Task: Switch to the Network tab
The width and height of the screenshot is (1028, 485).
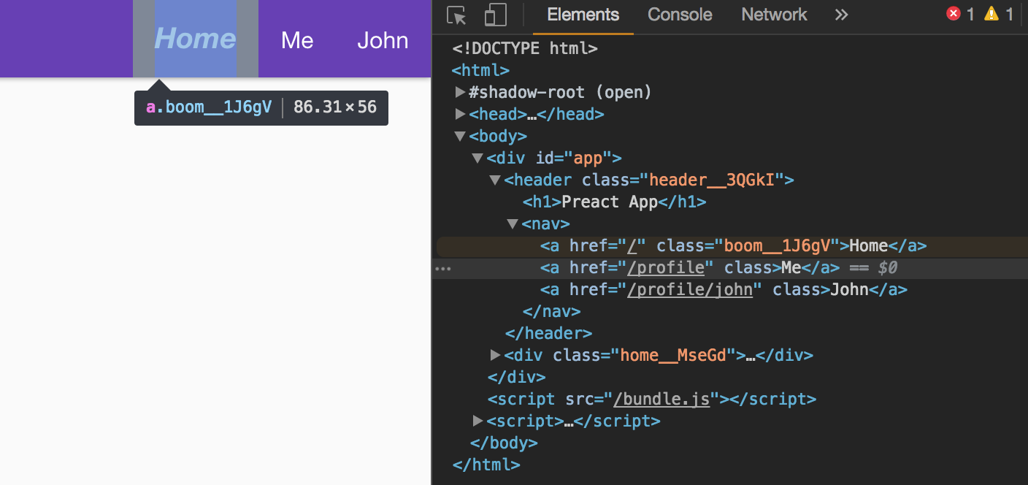Action: 774,15
